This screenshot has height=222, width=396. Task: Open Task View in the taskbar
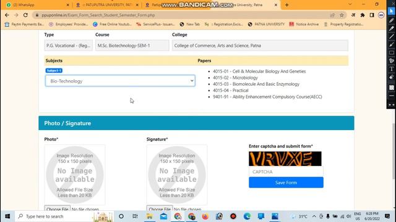pyautogui.click(x=135, y=216)
